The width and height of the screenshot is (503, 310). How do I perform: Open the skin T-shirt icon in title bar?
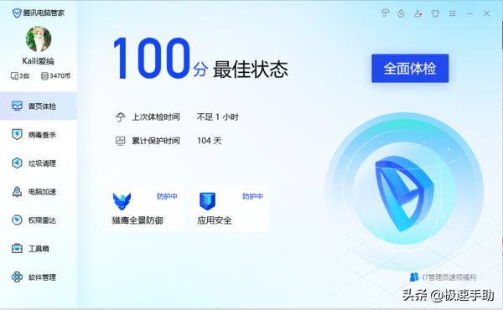[x=435, y=13]
